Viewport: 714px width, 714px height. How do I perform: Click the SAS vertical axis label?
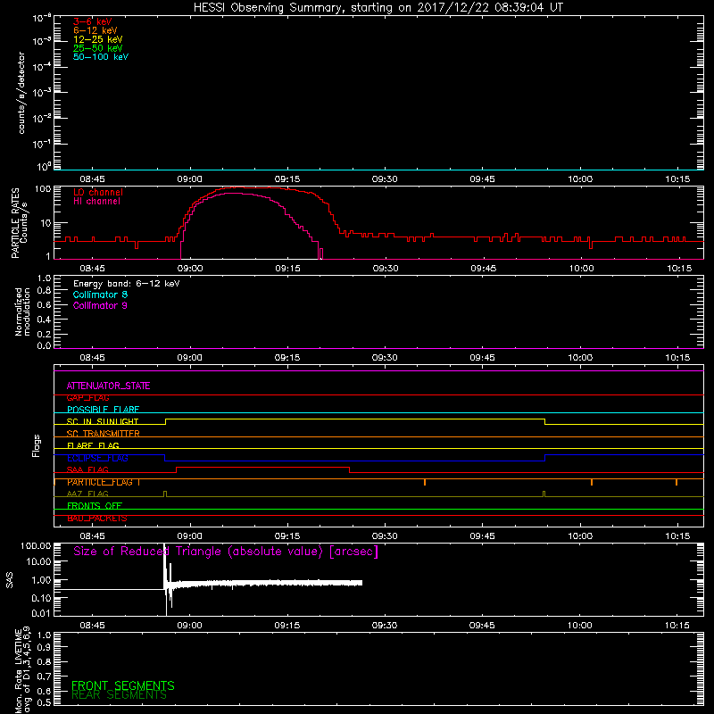click(x=9, y=580)
